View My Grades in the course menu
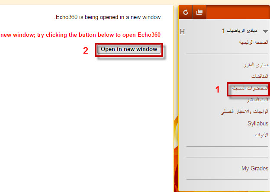The height and width of the screenshot is (192, 270). click(x=255, y=168)
